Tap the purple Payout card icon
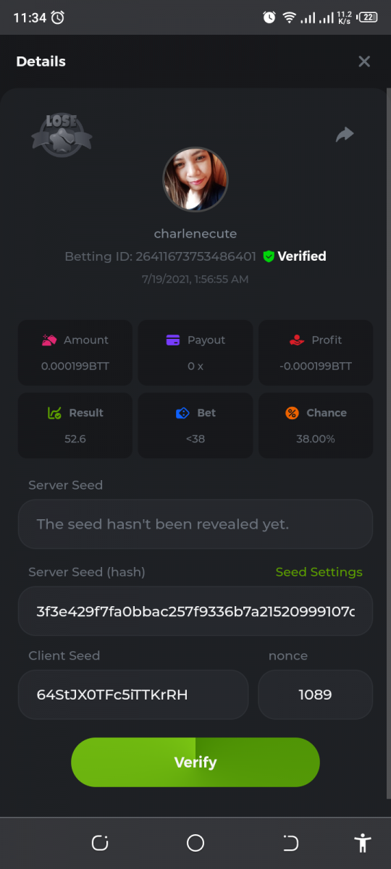Viewport: 391px width, 869px height. click(x=173, y=340)
